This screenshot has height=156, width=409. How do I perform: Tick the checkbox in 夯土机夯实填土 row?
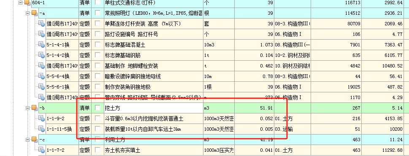(x=98, y=150)
